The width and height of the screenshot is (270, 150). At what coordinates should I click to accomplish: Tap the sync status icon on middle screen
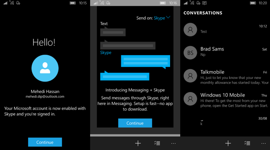(108, 3)
